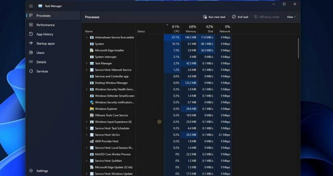Open the View dropdown menu
The width and height of the screenshot is (333, 176).
click(x=291, y=17)
